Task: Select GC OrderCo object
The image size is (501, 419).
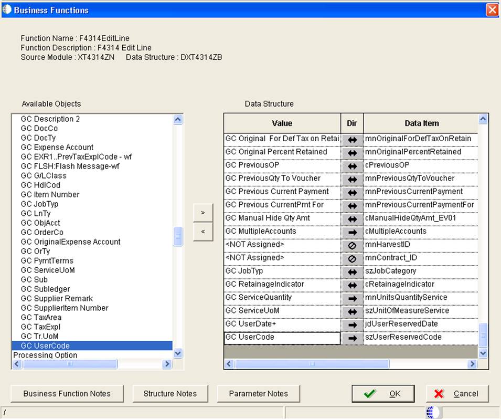Action: pos(42,232)
